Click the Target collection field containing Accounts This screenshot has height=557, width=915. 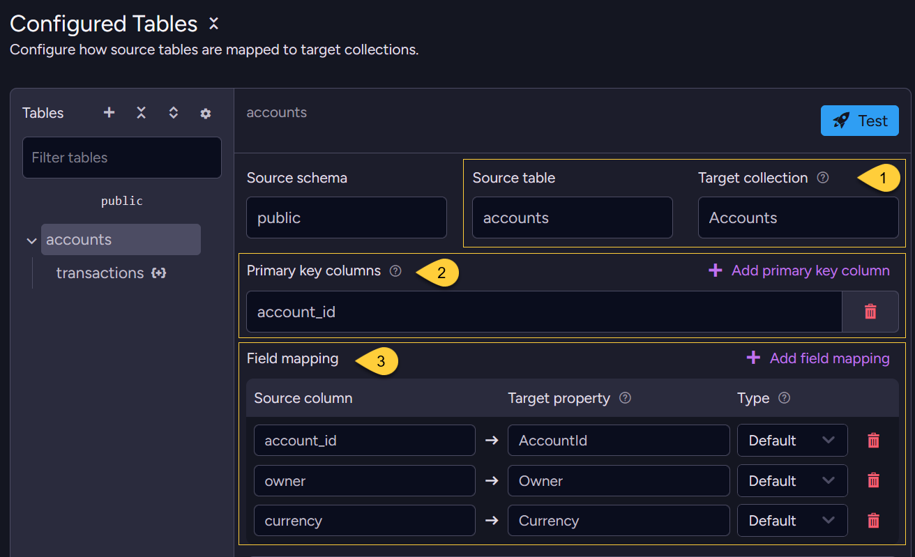pyautogui.click(x=799, y=218)
